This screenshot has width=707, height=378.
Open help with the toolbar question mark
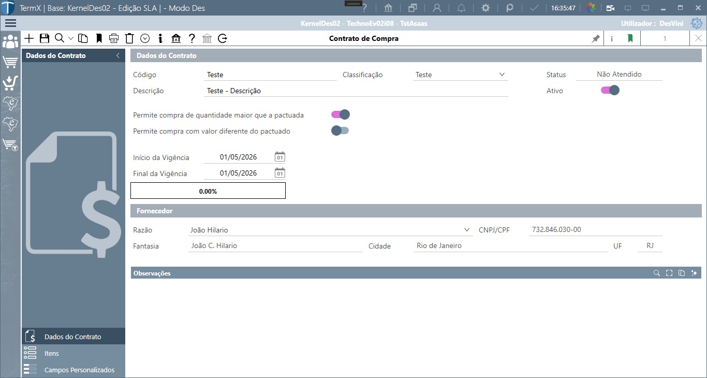click(192, 38)
